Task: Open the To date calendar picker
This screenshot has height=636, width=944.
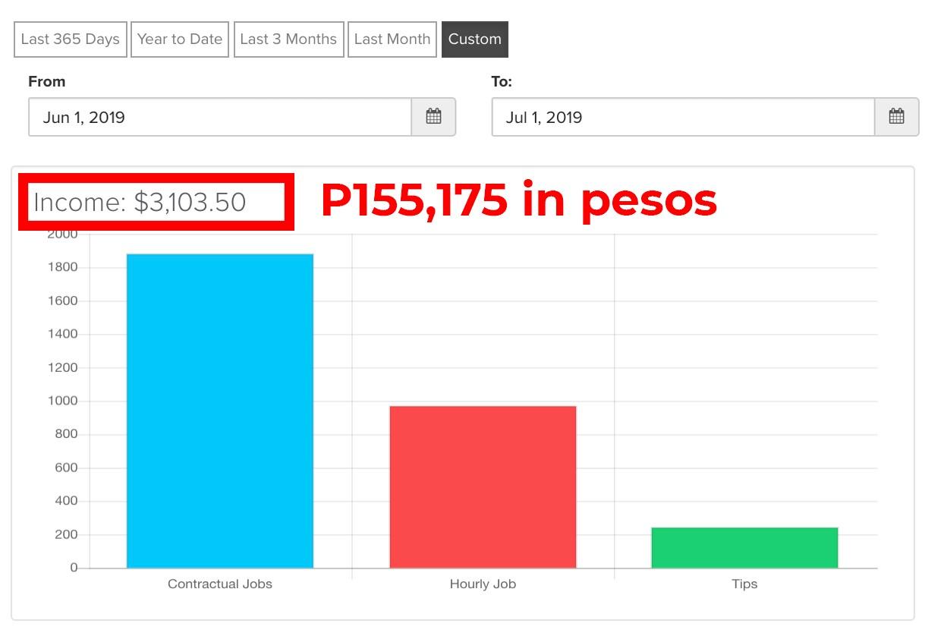Action: pyautogui.click(x=897, y=117)
